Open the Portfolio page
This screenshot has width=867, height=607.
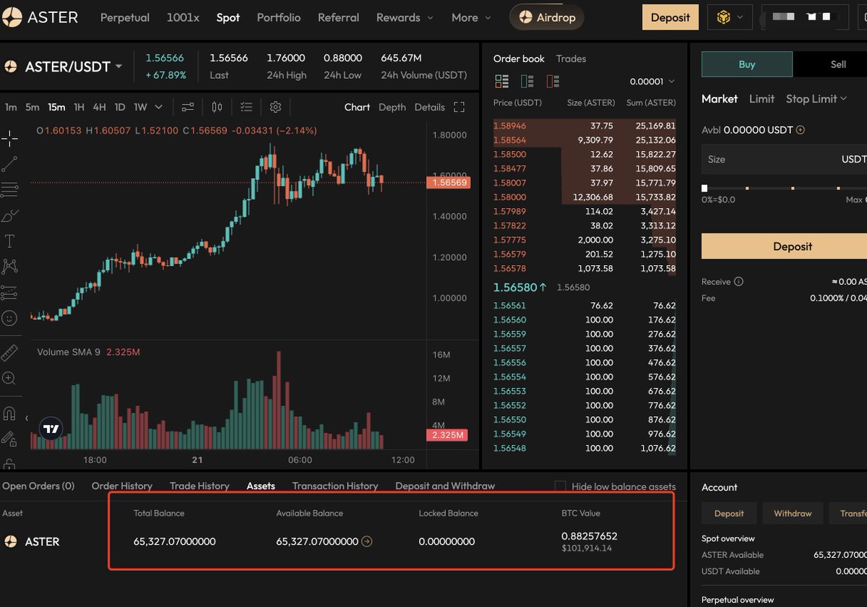tap(279, 17)
